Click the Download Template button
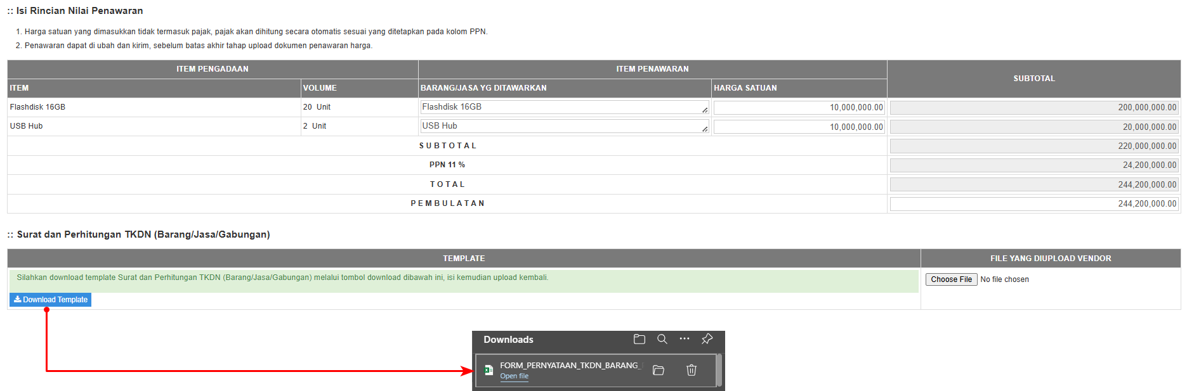 (x=51, y=300)
